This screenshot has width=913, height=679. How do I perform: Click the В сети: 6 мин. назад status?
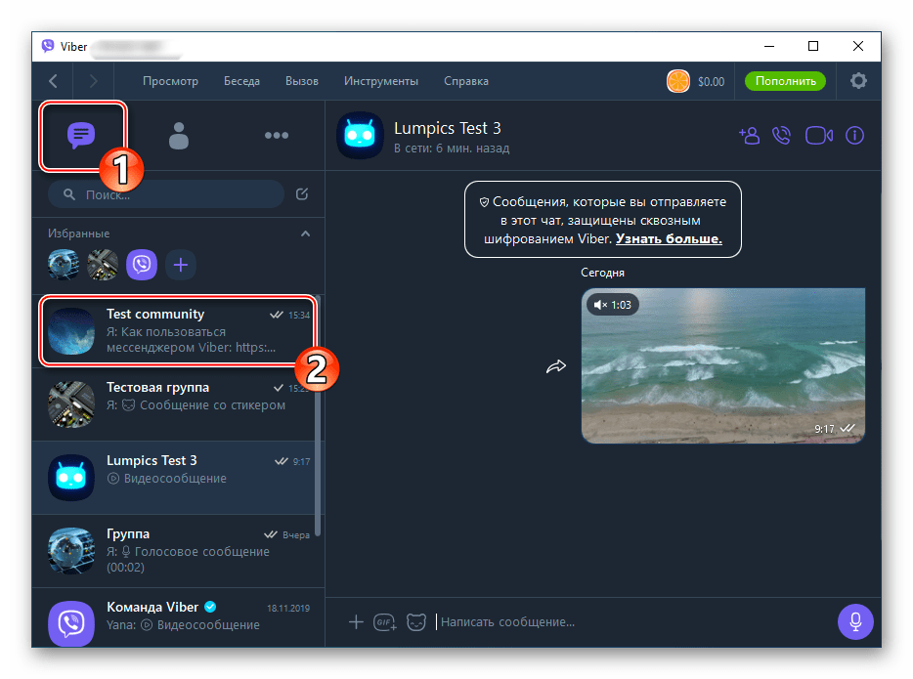pyautogui.click(x=452, y=149)
